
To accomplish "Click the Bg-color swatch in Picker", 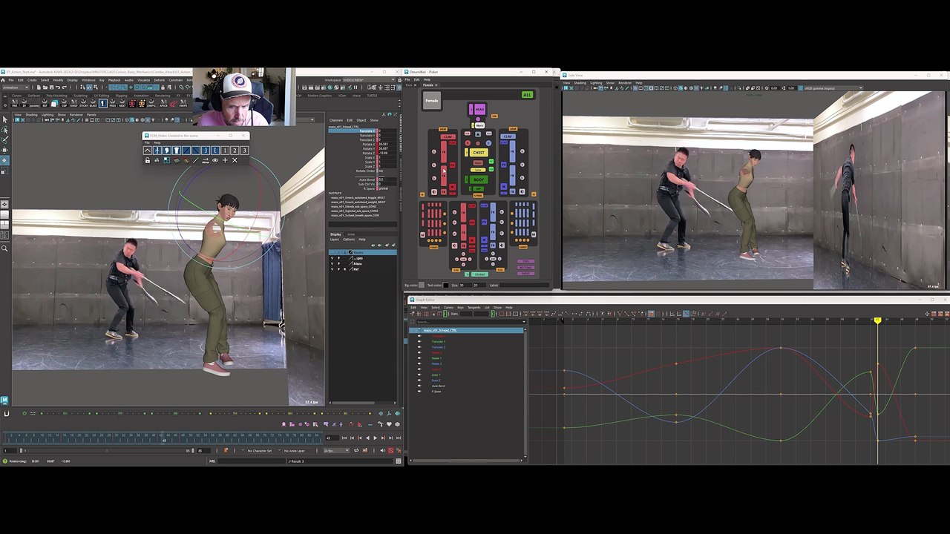I will [422, 285].
